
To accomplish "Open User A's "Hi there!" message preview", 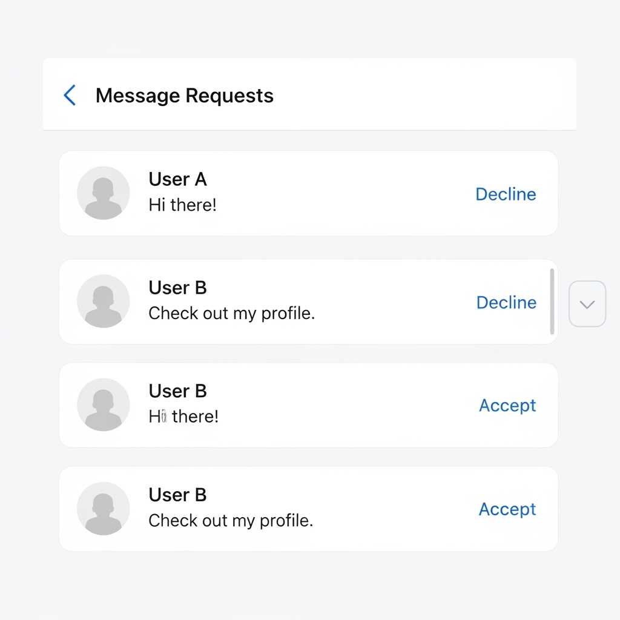I will (x=182, y=205).
